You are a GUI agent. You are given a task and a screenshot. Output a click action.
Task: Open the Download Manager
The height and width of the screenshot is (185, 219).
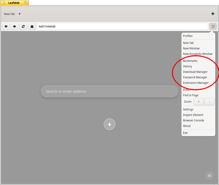pos(198,72)
